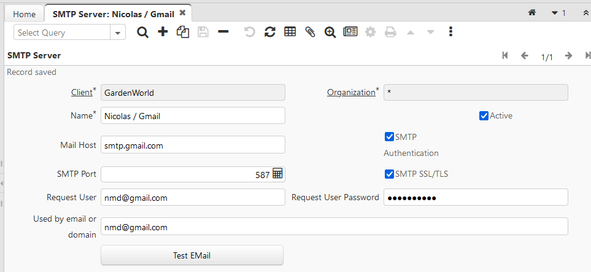Copy record using the duplicate icon
The height and width of the screenshot is (272, 591).
coord(182,33)
